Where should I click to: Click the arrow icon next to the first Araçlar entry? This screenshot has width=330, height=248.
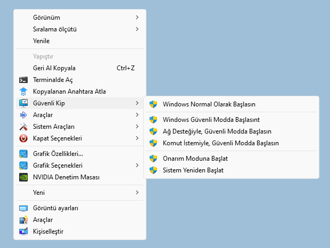click(23, 115)
